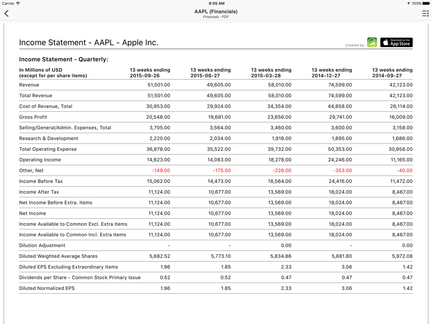Viewport: 432px width, 324px height.
Task: Tap Gross Profit value 20,548.00
Action: pyautogui.click(x=158, y=117)
